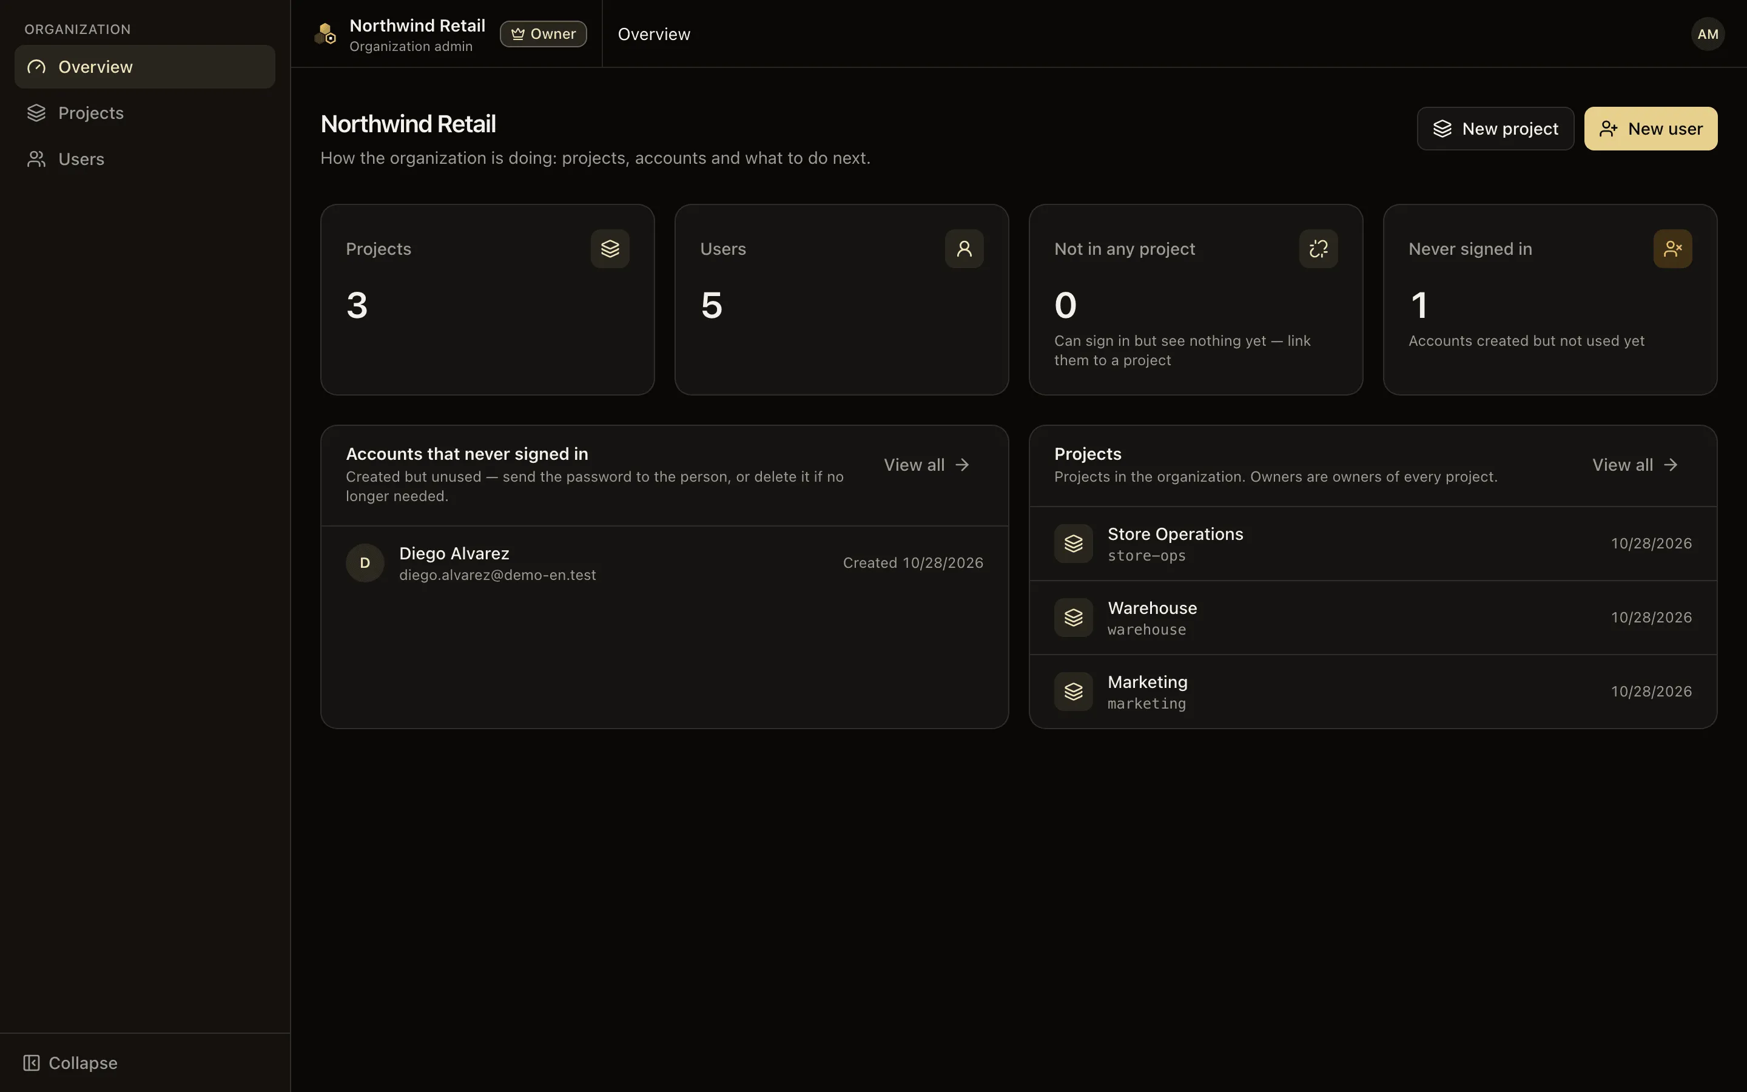Click the Users people icon in sidebar
The width and height of the screenshot is (1747, 1092).
[36, 159]
